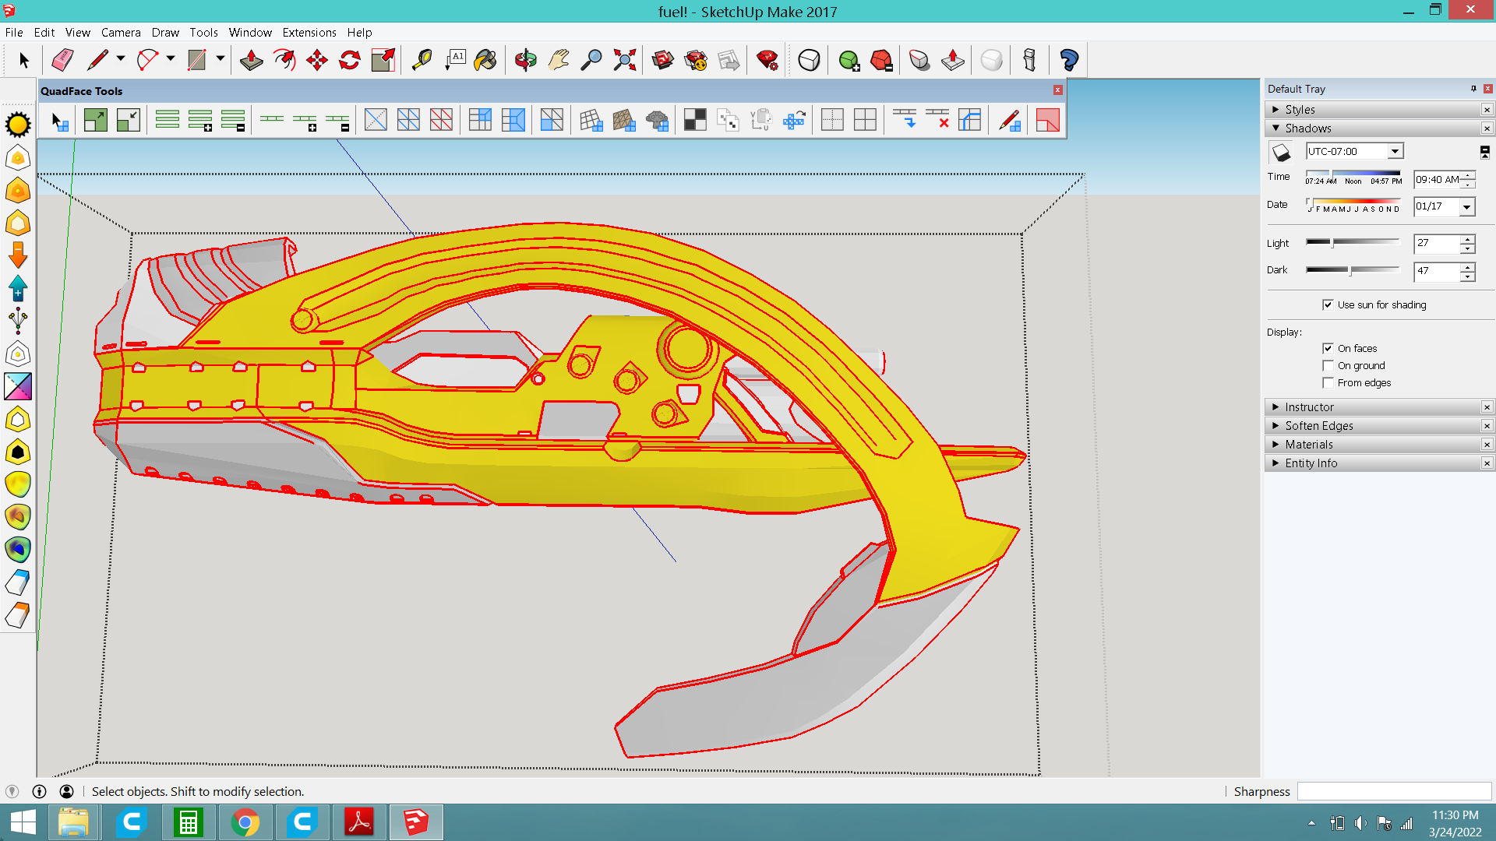
Task: Open the Camera menu
Action: point(120,32)
